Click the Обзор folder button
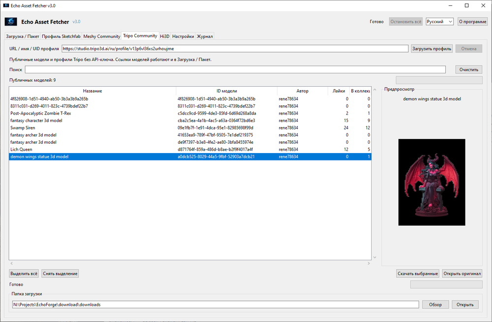Screen dimensions: 492x322 (x=435, y=305)
